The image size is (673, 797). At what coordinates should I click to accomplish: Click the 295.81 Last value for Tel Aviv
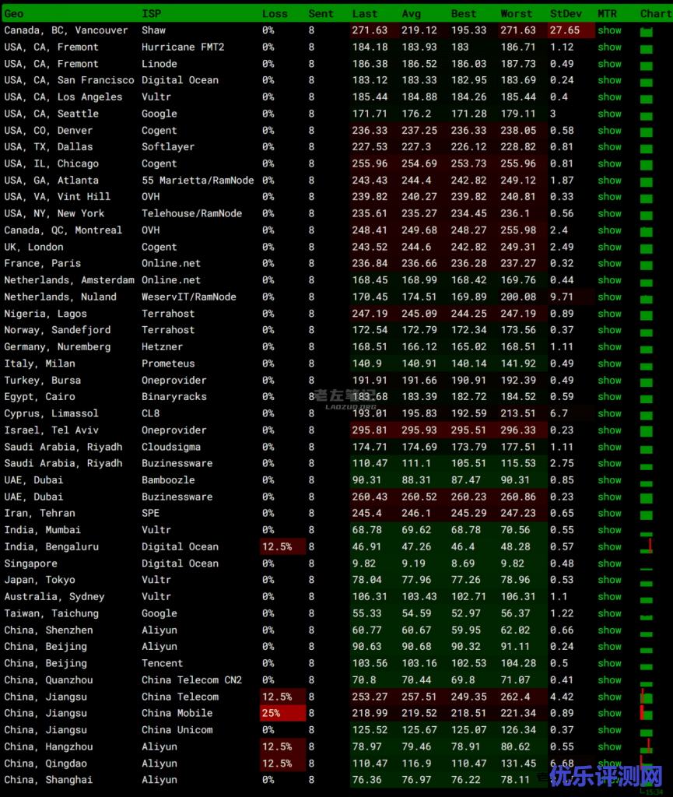[x=370, y=430]
